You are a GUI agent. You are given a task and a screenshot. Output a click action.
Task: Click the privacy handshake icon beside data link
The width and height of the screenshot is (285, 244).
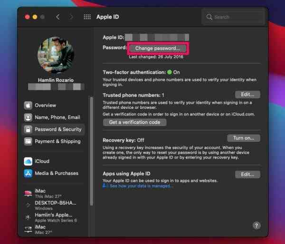click(x=104, y=186)
